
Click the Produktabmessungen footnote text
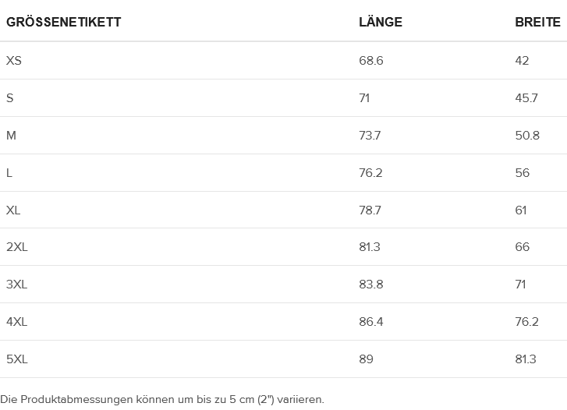pyautogui.click(x=161, y=399)
